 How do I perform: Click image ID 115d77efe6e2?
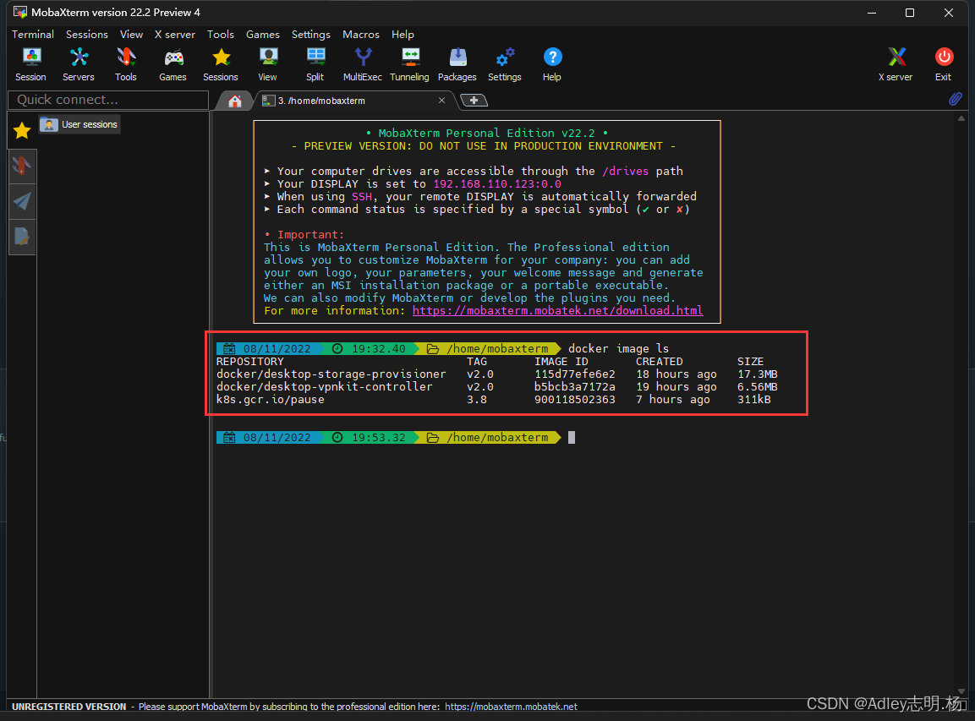(x=574, y=374)
